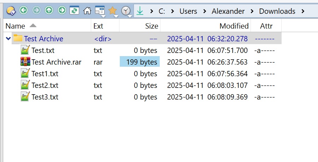The image size is (318, 162).
Task: Select the Test3.txt file
Action: click(x=45, y=97)
